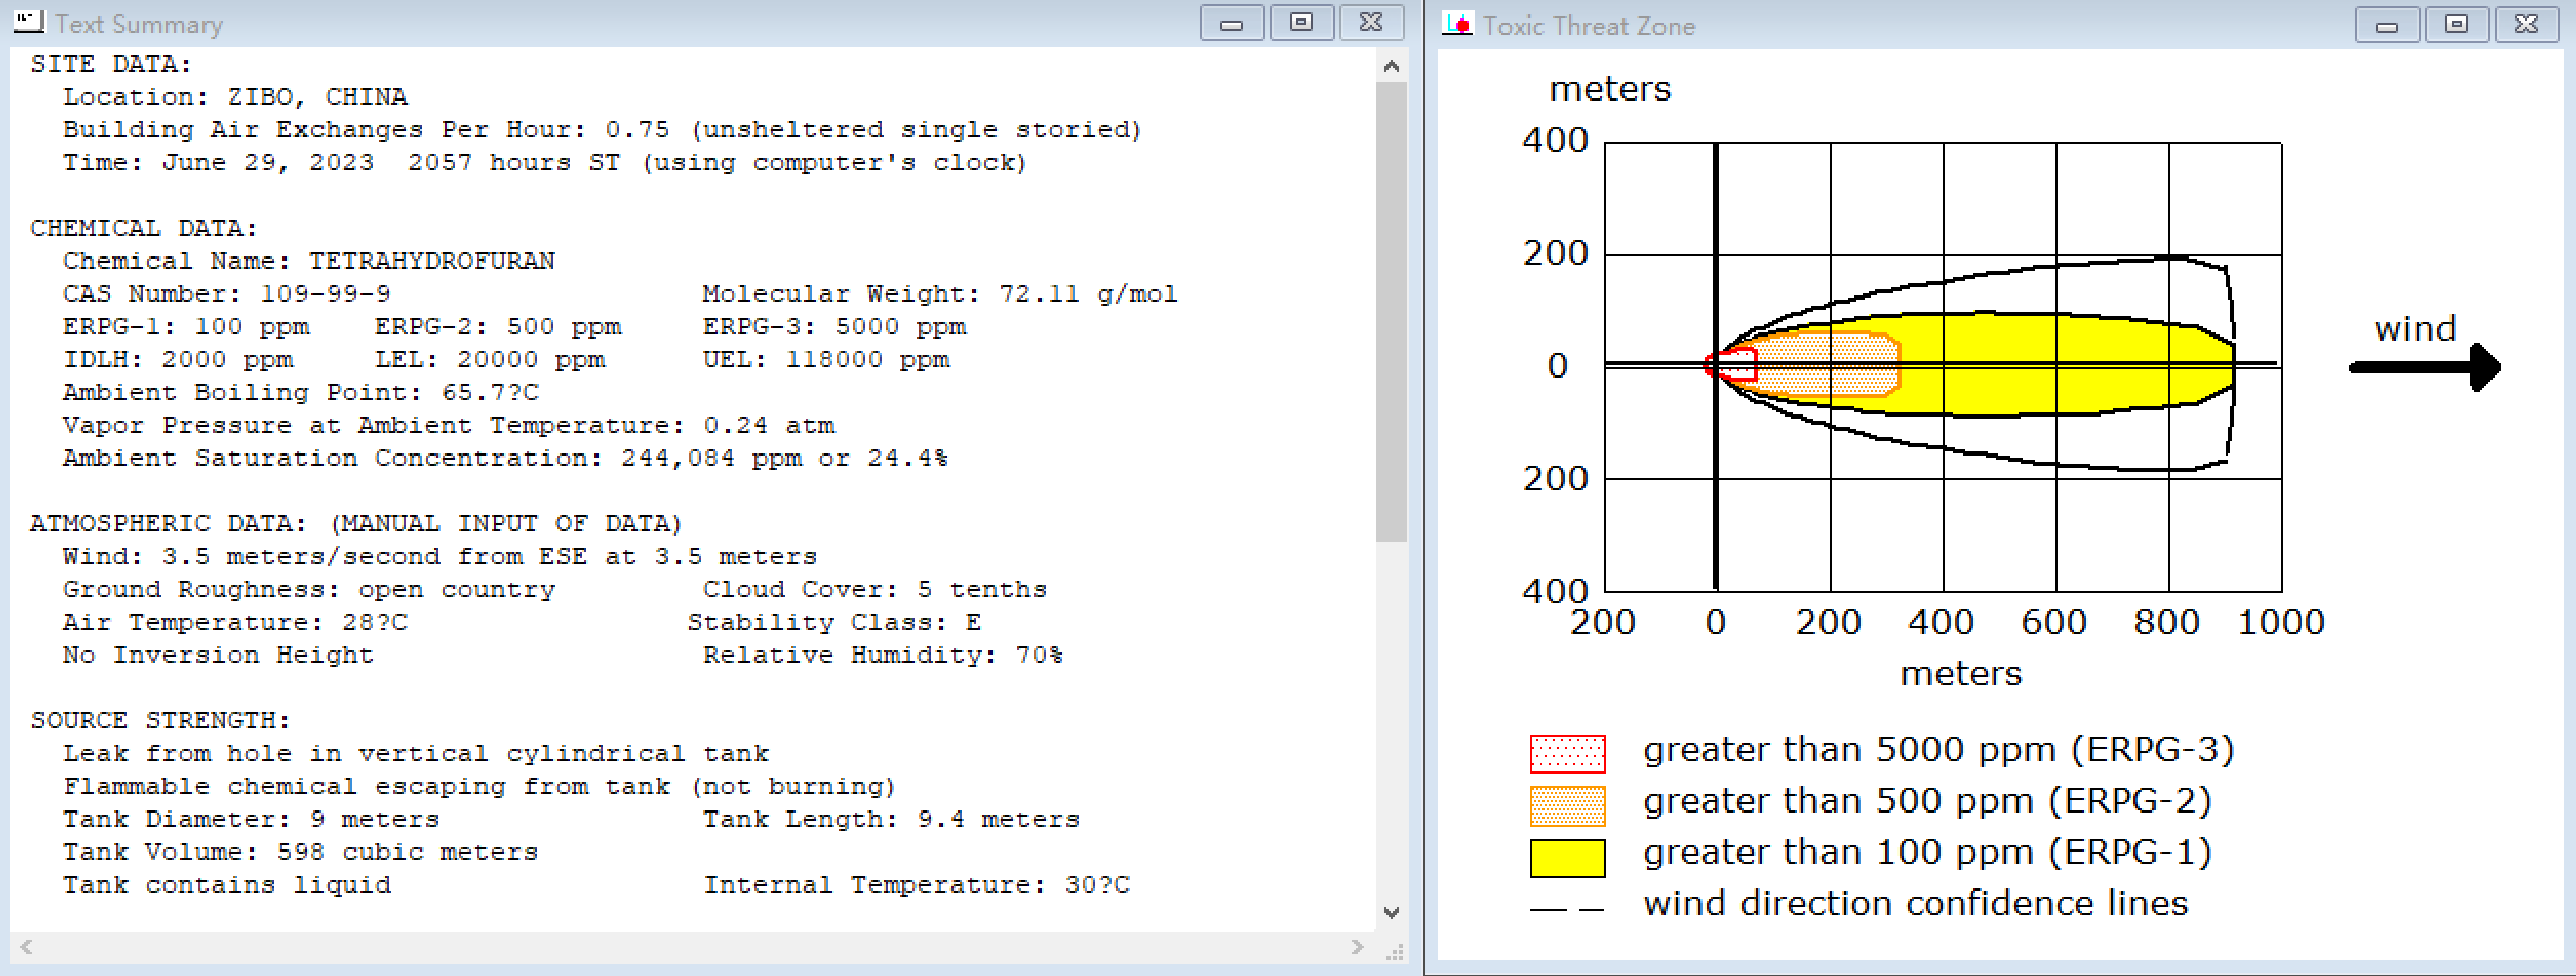Maximize the Toxic Threat Zone window
Viewport: 2576px width, 976px height.
click(2456, 25)
